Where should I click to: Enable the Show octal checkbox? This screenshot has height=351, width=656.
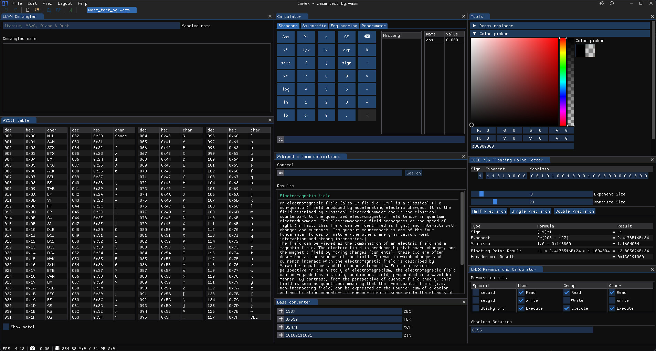pos(6,327)
